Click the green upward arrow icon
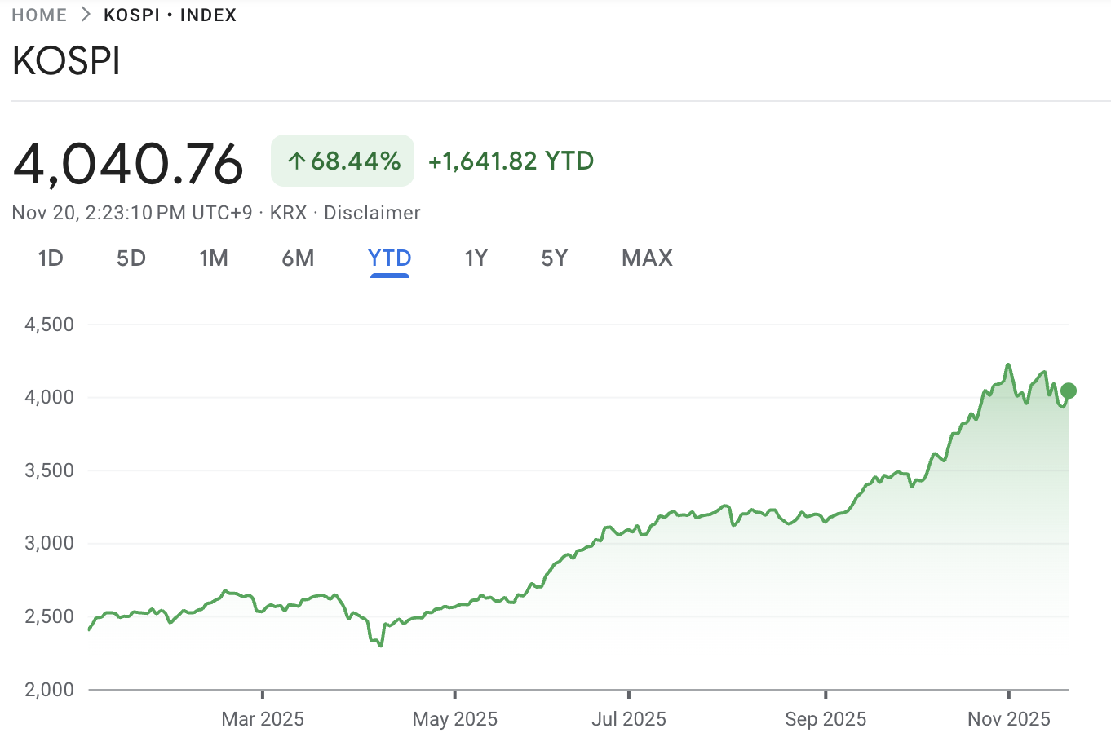Image resolution: width=1111 pixels, height=755 pixels. [298, 160]
